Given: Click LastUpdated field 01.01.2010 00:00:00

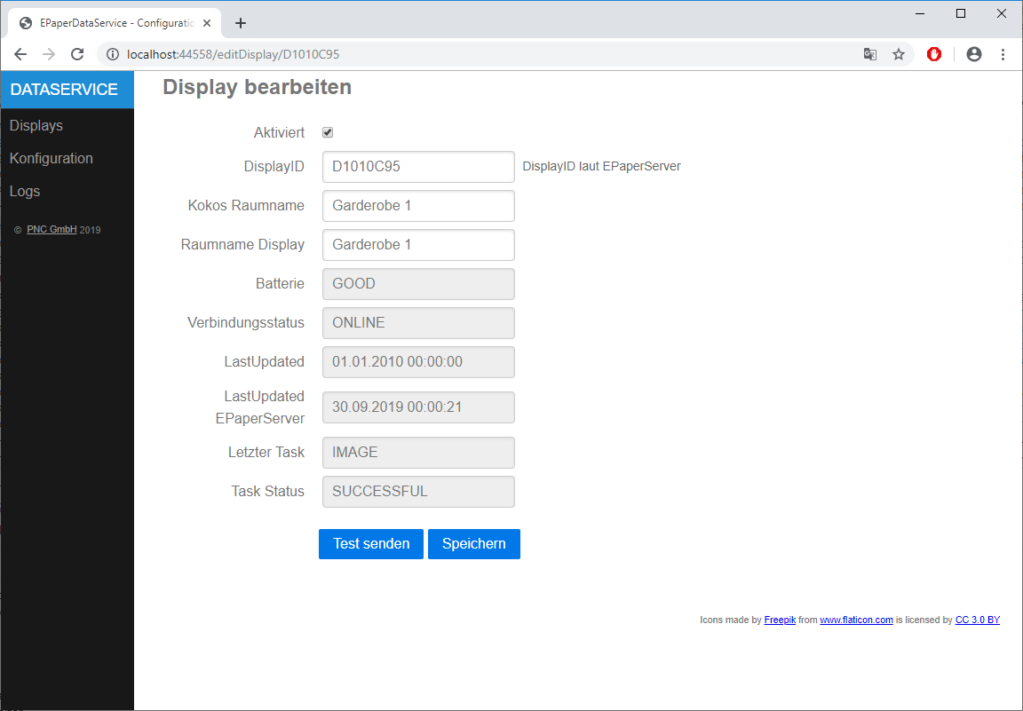Looking at the screenshot, I should pyautogui.click(x=418, y=362).
